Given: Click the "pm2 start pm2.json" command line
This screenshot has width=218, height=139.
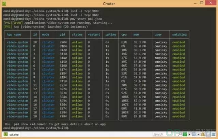Looking at the screenshot, I should point(53,19).
